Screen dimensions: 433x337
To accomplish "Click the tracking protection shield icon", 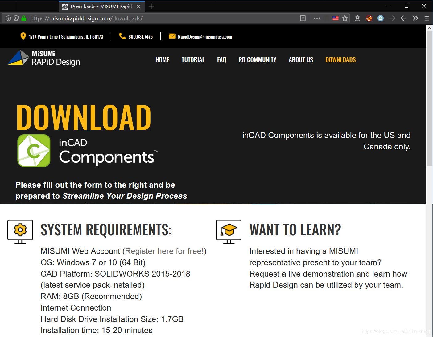I will pyautogui.click(x=16, y=18).
